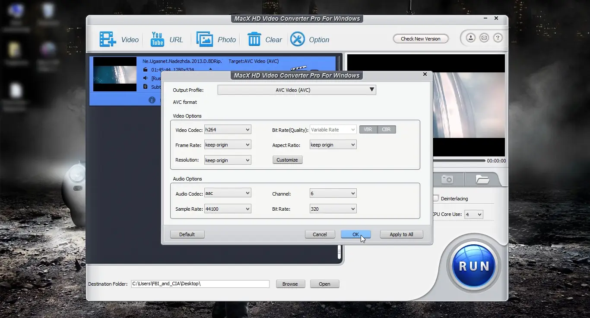Image resolution: width=590 pixels, height=318 pixels.
Task: Expand the audio Bit Rate 320 dropdown
Action: tap(333, 209)
